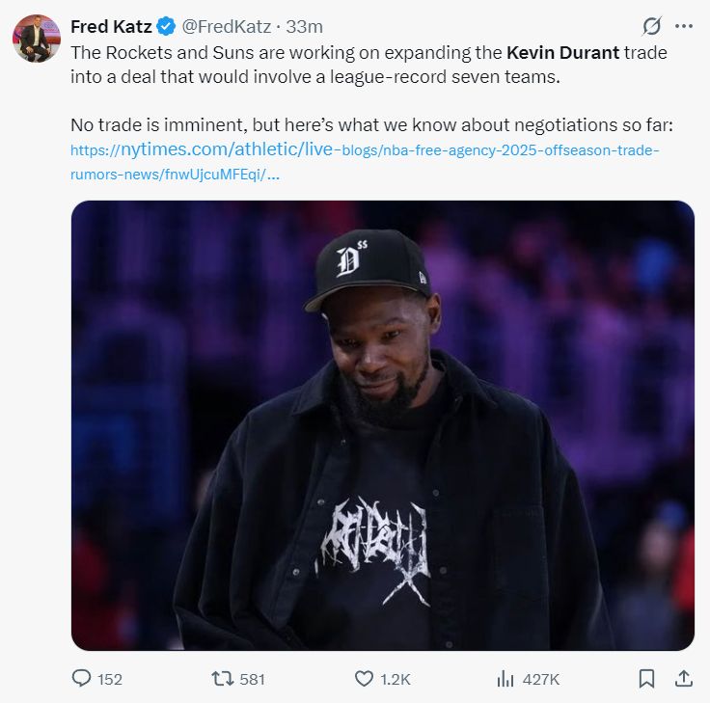Click the 1.2K likes count
Viewport: 710px width, 703px height.
click(396, 679)
